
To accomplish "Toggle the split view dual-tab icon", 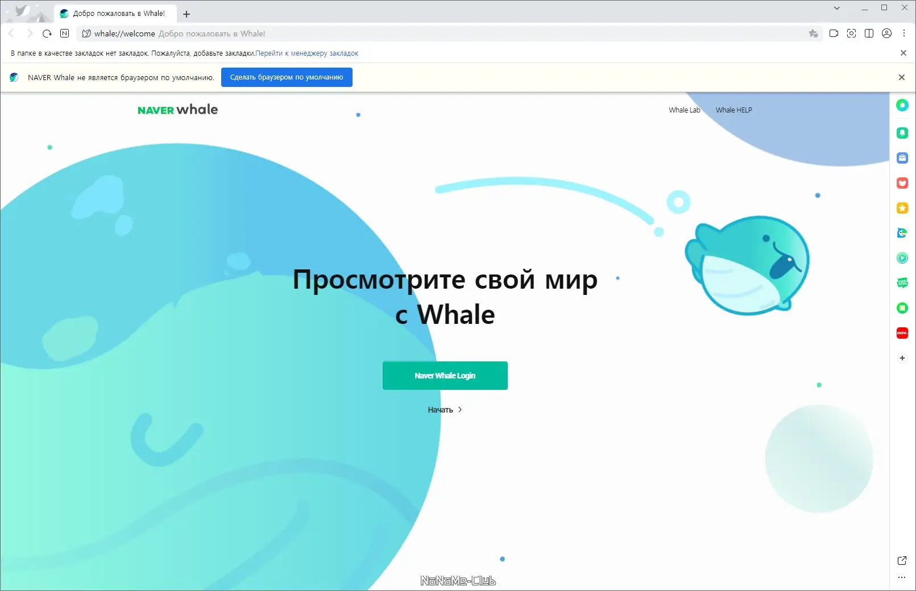I will [x=869, y=34].
